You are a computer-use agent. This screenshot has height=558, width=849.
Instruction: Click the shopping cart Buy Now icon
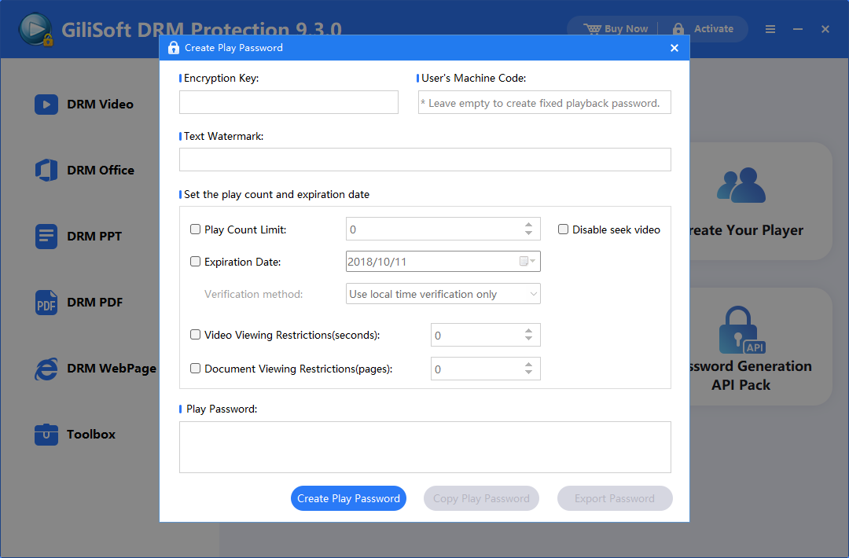point(593,28)
